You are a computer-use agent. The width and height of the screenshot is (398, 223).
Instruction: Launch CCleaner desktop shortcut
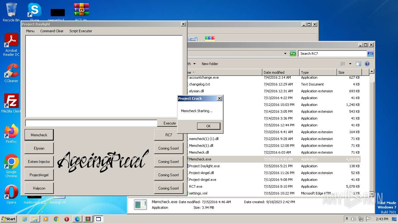tap(11, 73)
